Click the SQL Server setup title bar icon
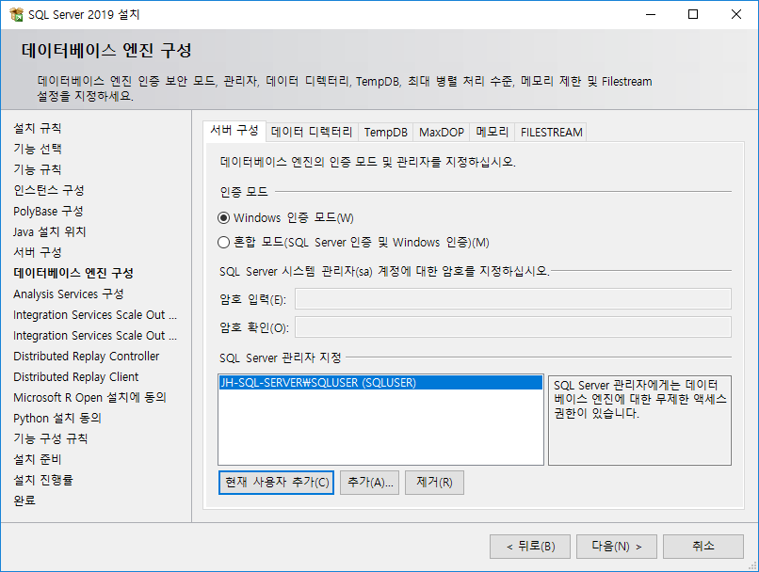 (x=16, y=14)
